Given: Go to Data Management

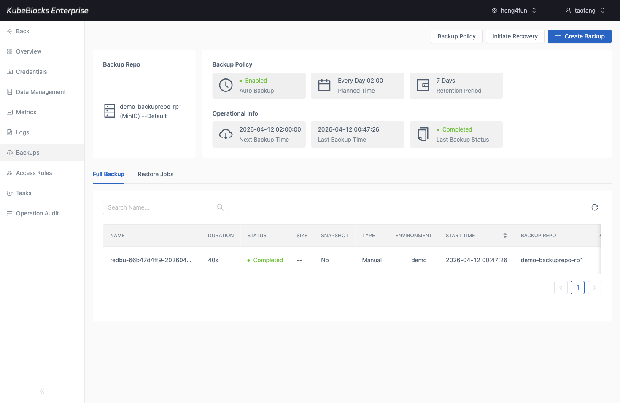Looking at the screenshot, I should coord(41,92).
